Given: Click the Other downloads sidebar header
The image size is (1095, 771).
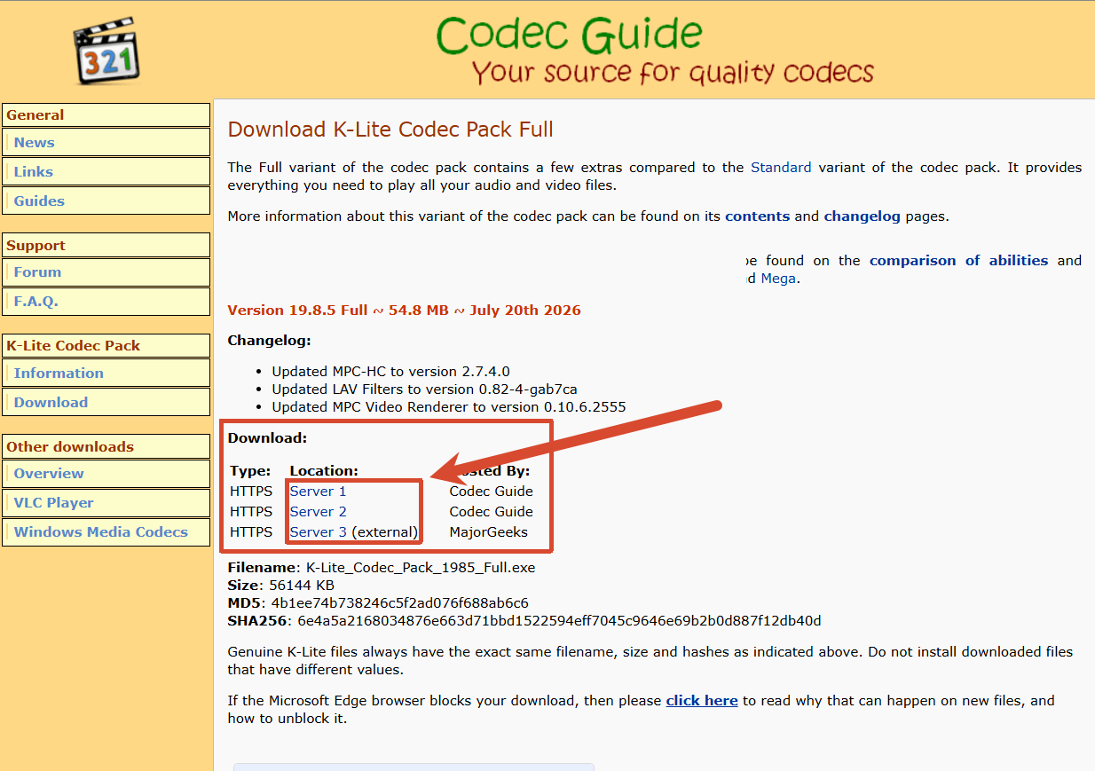Looking at the screenshot, I should pos(106,446).
